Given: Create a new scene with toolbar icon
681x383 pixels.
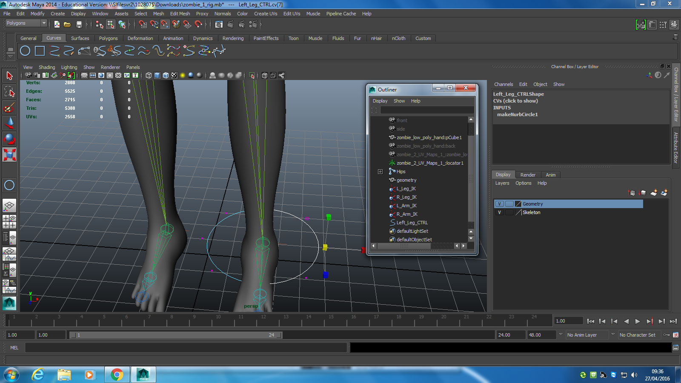Looking at the screenshot, I should 57,25.
